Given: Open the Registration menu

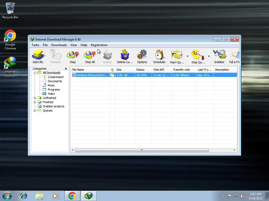Looking at the screenshot, I should (x=99, y=45).
